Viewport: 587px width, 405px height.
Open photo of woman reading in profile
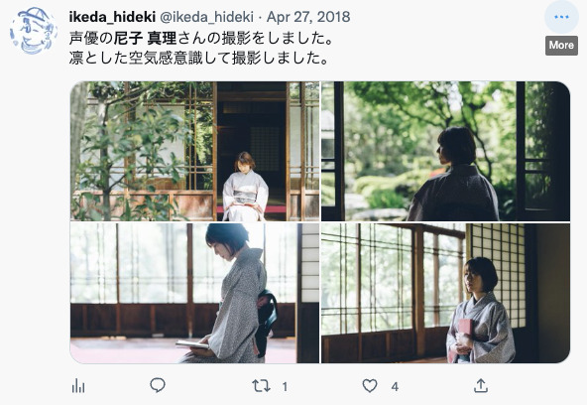point(194,294)
